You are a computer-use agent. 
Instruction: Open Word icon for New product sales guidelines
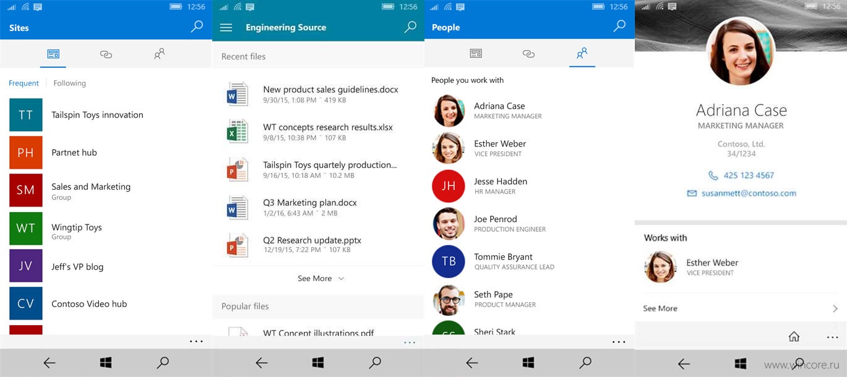[x=237, y=94]
